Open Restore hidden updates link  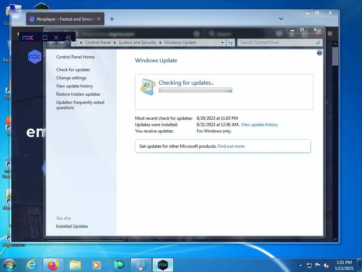(78, 94)
